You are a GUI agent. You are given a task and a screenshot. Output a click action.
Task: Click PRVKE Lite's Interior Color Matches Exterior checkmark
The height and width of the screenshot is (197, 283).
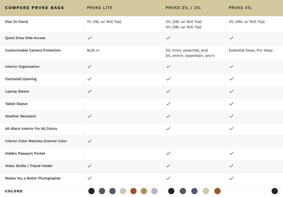tap(89, 141)
